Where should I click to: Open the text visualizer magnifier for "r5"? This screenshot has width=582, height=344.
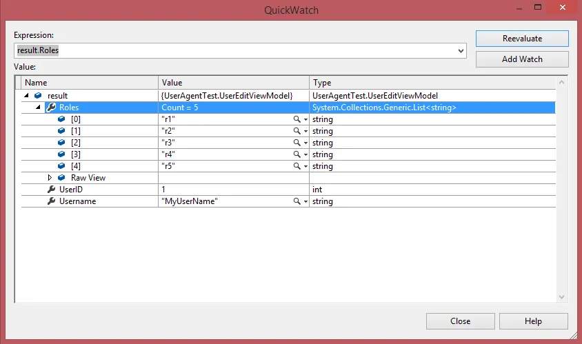coord(297,166)
